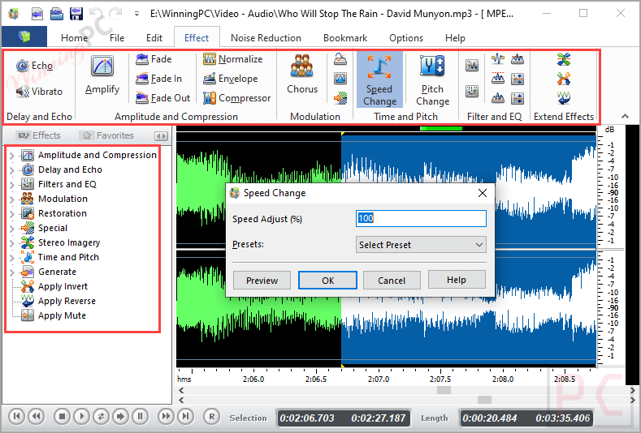Viewport: 641px width, 433px height.
Task: Switch to the Favorites panel tab
Action: click(108, 135)
